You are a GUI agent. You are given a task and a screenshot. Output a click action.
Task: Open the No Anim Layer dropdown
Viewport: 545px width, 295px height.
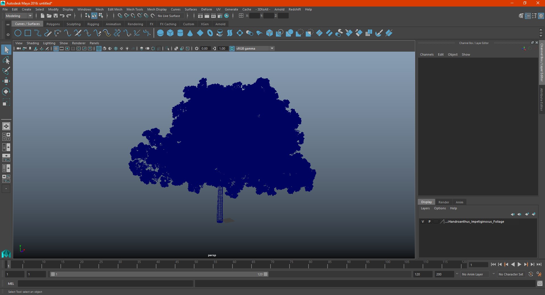(x=475, y=274)
